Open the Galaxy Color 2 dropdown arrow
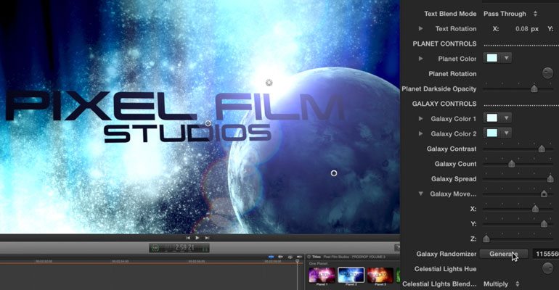The width and height of the screenshot is (559, 290). [506, 133]
